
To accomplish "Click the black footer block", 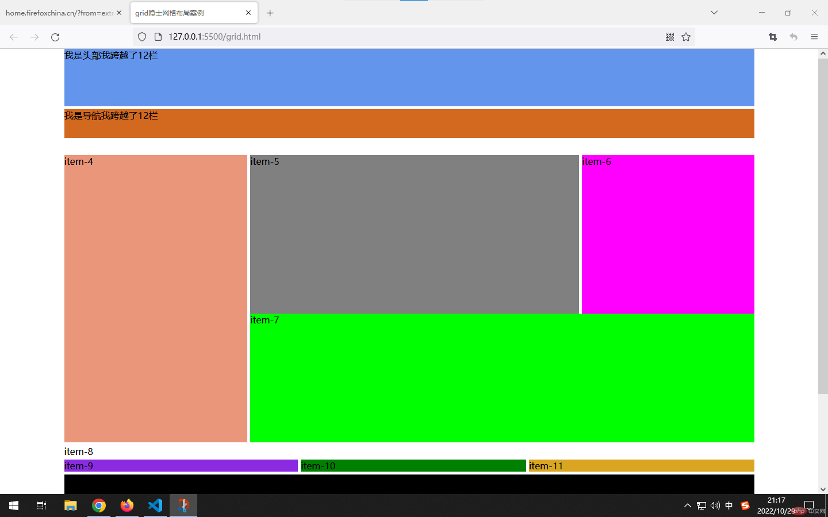I will [x=409, y=484].
